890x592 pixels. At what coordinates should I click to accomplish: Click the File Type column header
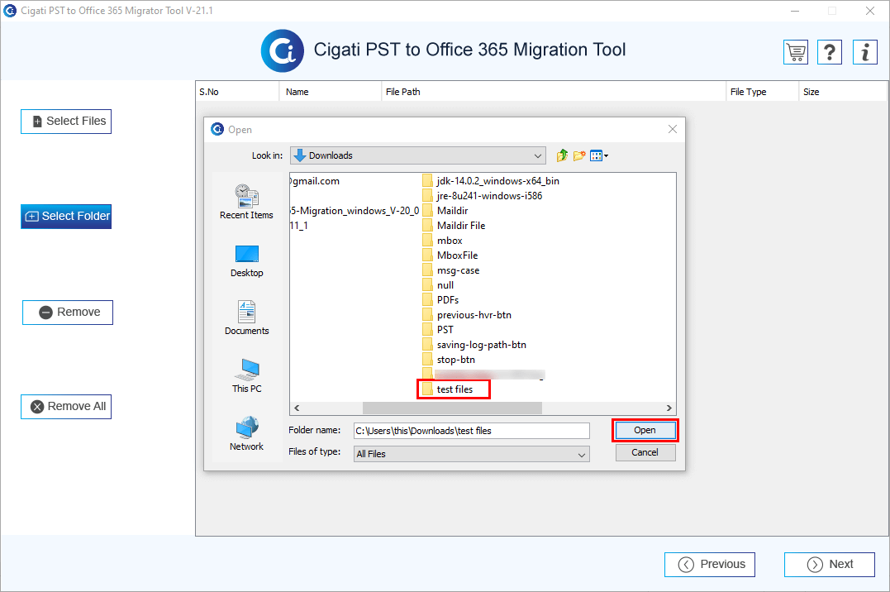(762, 92)
